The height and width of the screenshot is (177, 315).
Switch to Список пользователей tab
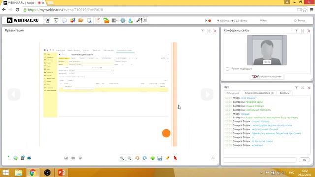[259, 93]
